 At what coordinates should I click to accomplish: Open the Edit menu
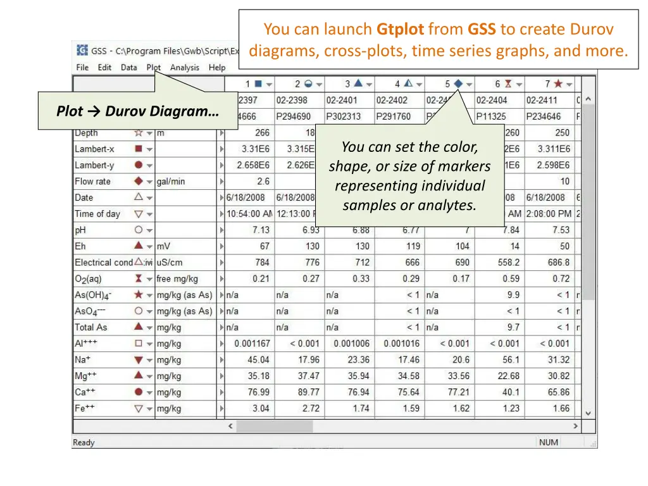pyautogui.click(x=104, y=67)
